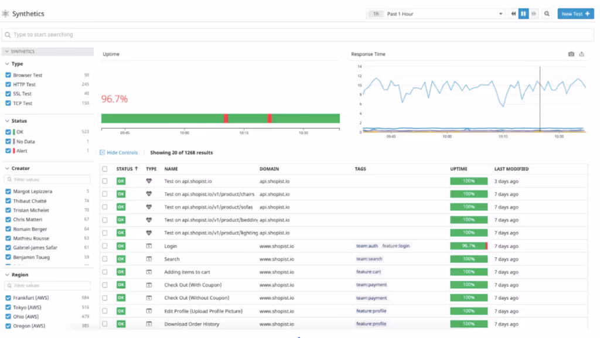Collapse the Region filter section

[x=8, y=274]
